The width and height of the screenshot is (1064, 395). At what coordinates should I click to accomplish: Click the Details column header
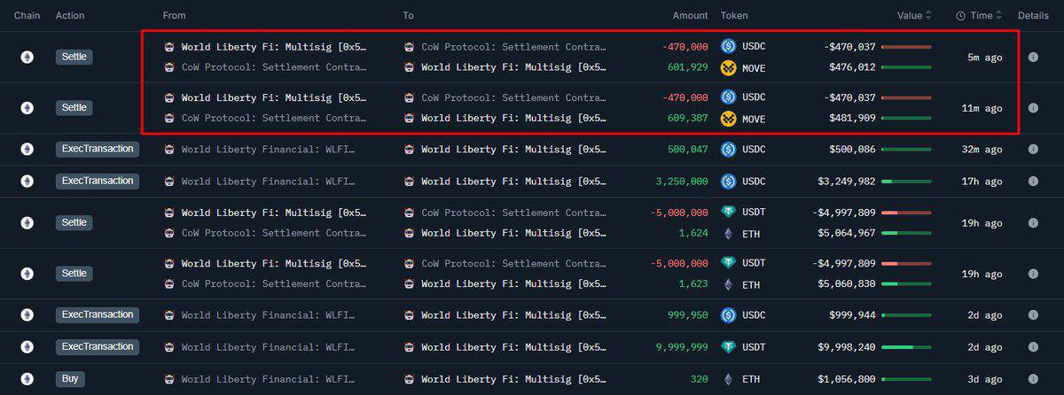pos(1033,15)
